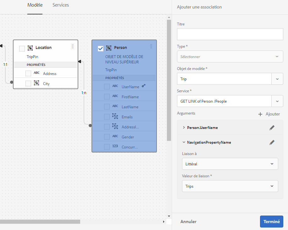Open the Liaison à dropdown

(230, 164)
